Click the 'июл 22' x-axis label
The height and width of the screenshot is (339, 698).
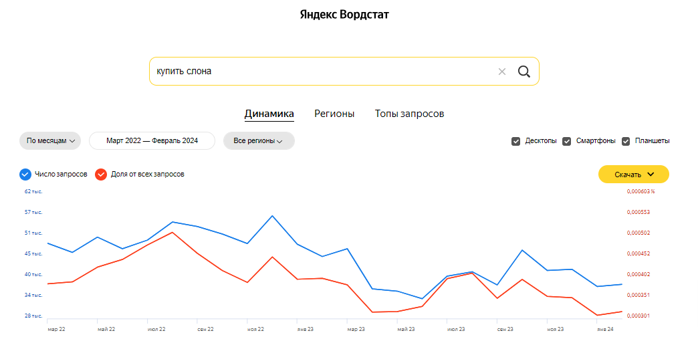[x=156, y=329]
